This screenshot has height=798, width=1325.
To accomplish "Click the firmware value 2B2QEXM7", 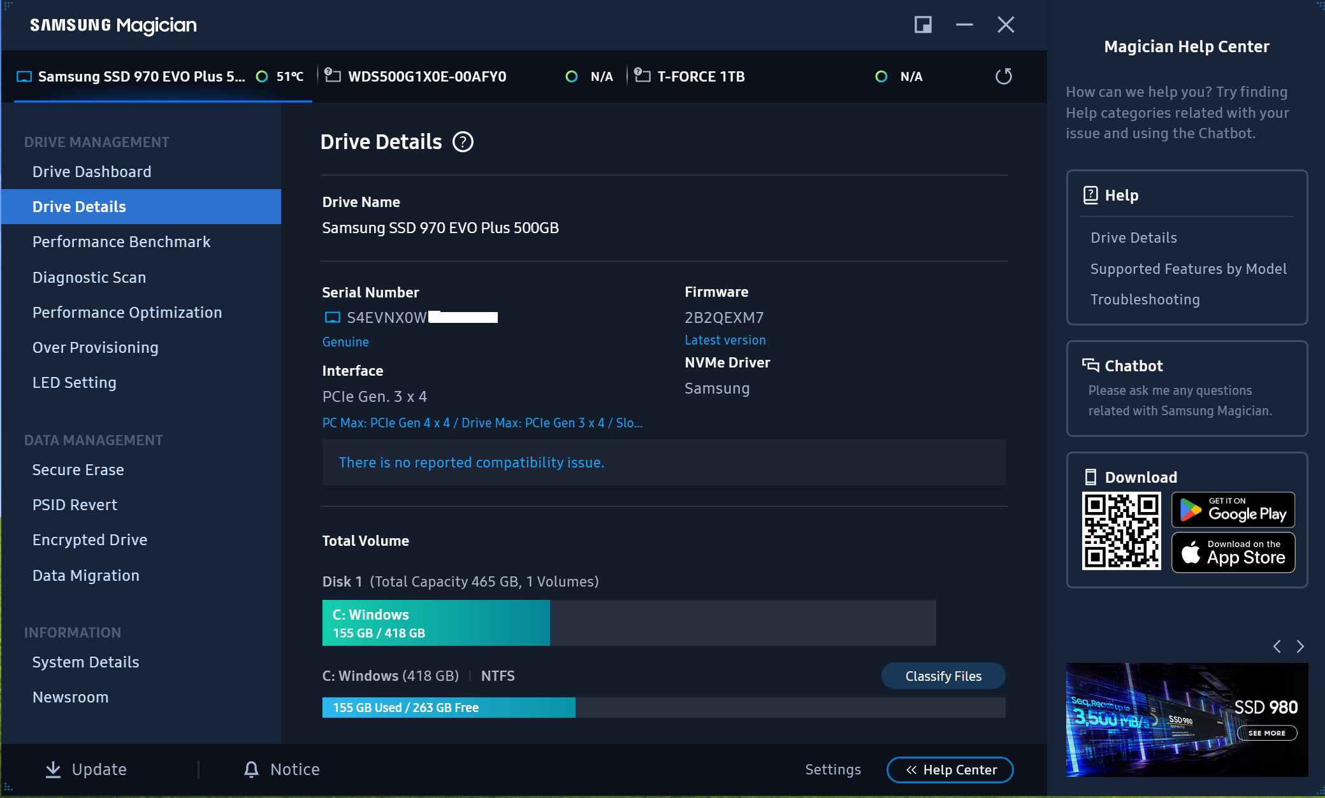I will pos(724,318).
